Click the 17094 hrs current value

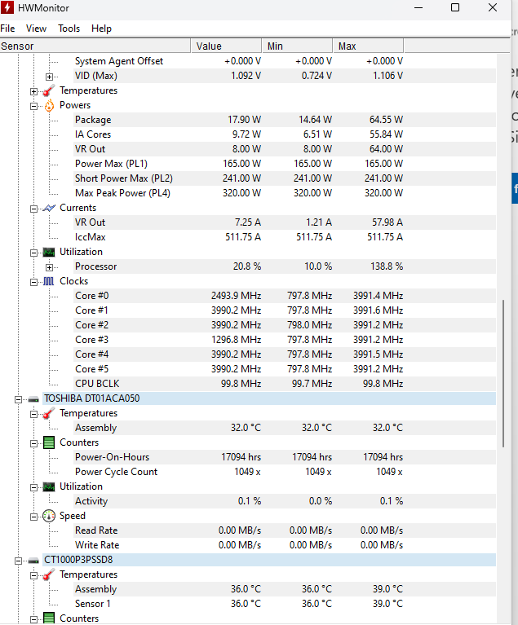(241, 457)
